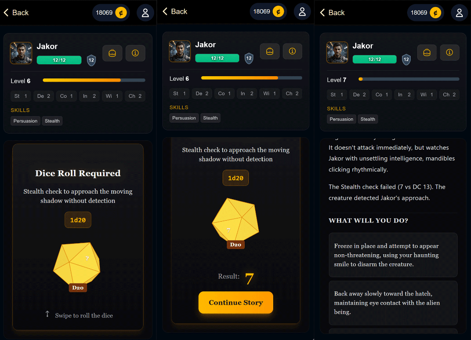The width and height of the screenshot is (471, 340).
Task: Tap the rolled D20 die showing 7
Action: pos(235,220)
